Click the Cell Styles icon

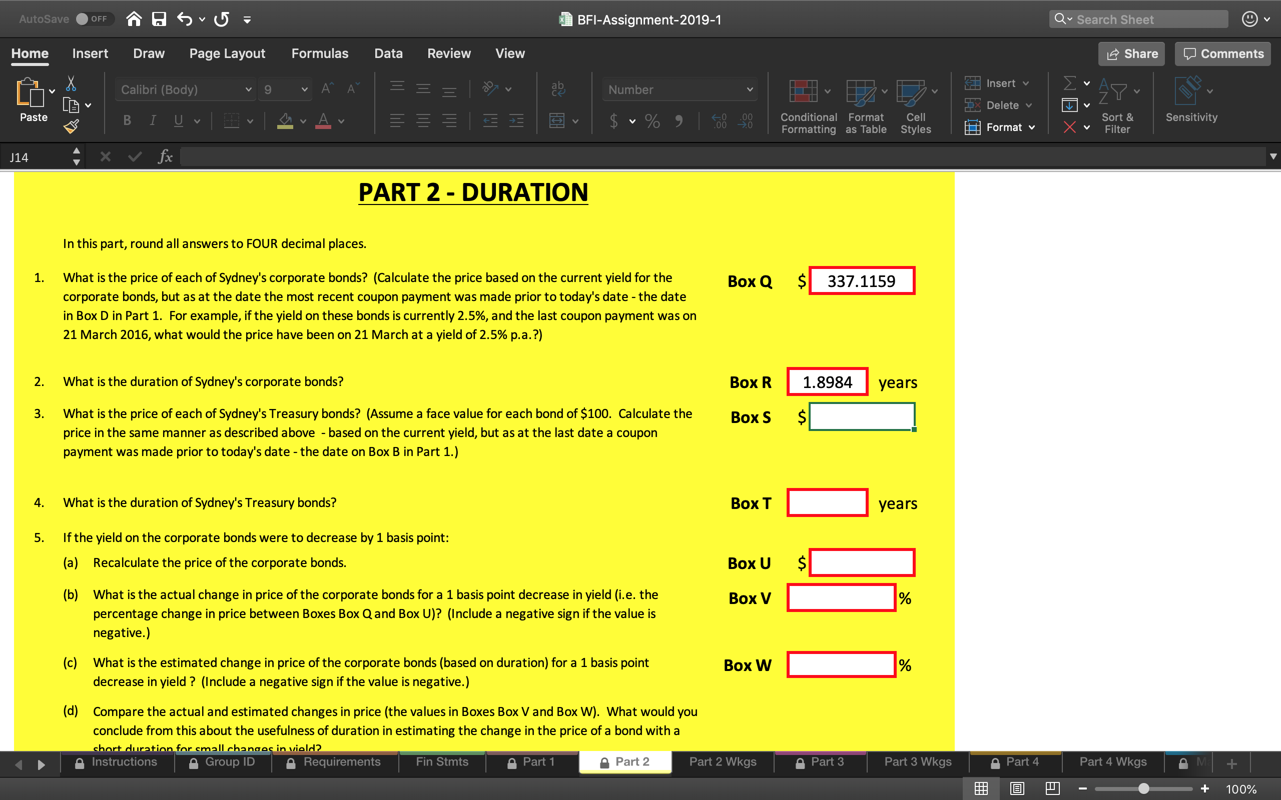tap(915, 103)
